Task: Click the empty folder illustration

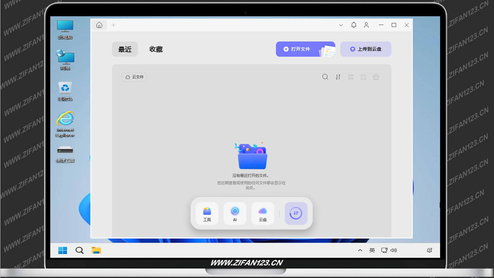Action: tap(252, 156)
